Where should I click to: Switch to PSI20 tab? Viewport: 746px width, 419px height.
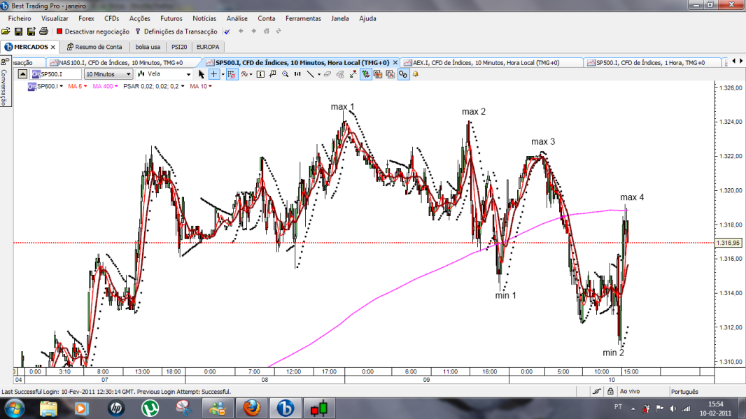(179, 47)
